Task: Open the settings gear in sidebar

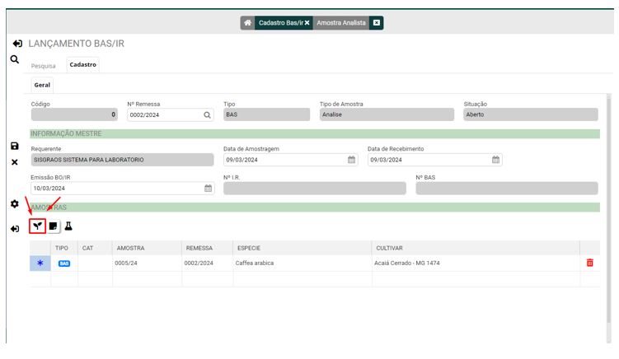Action: [x=15, y=203]
